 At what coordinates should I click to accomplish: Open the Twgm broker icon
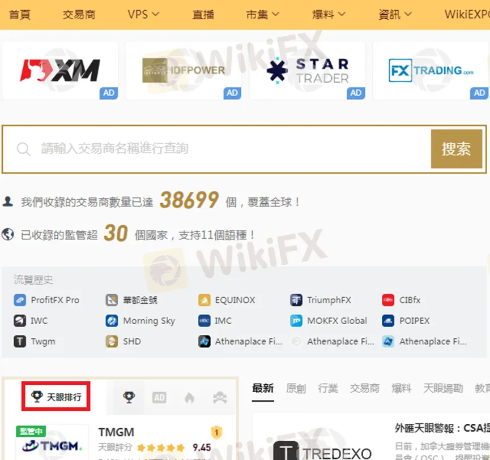(20, 341)
